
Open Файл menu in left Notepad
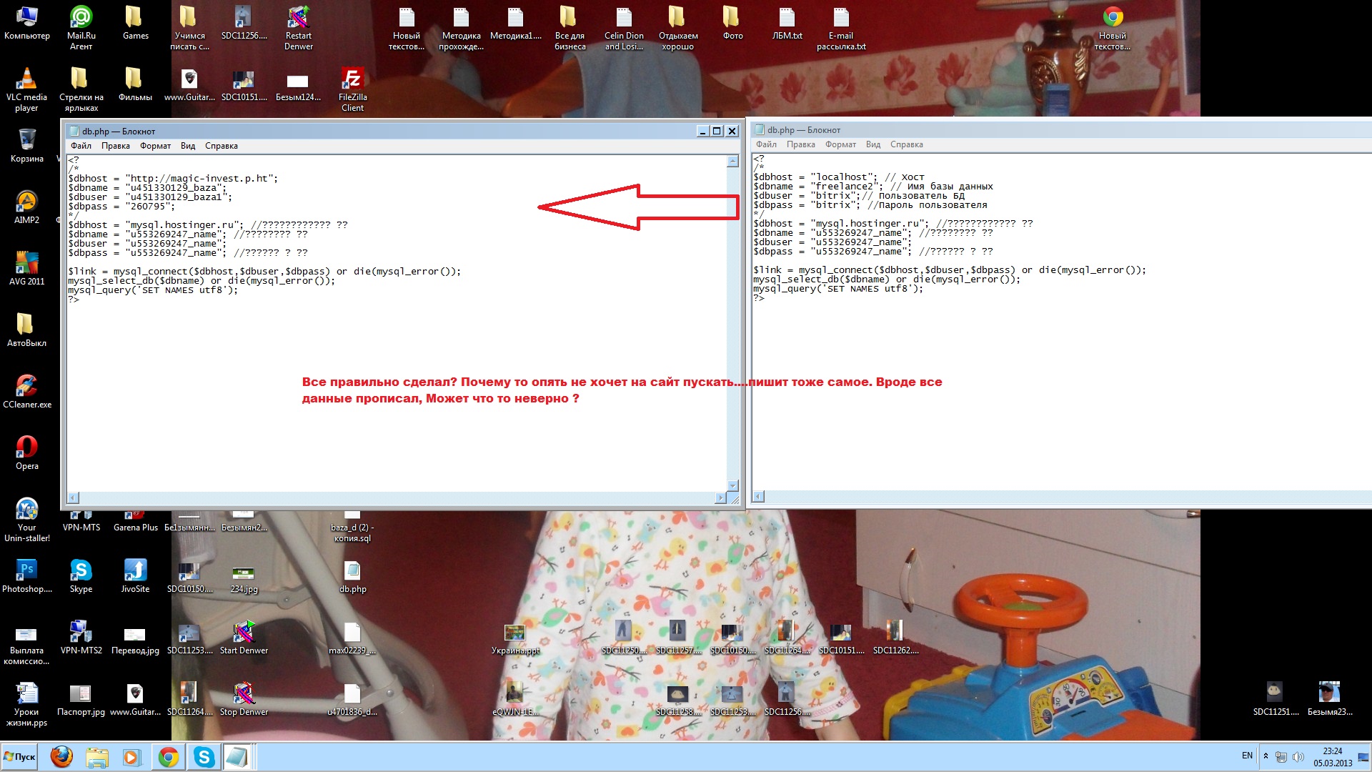click(x=81, y=146)
